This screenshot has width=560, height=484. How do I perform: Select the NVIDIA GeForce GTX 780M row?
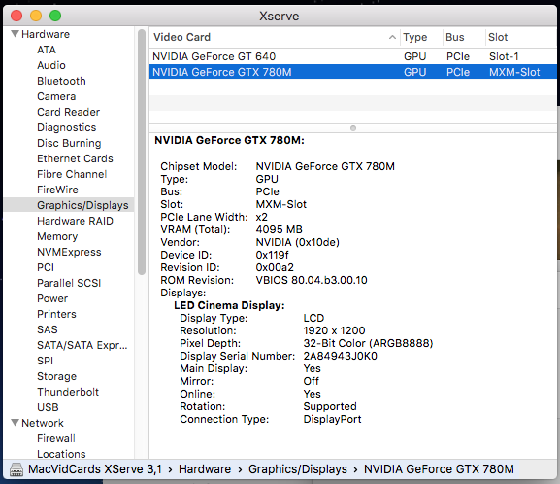tap(353, 72)
